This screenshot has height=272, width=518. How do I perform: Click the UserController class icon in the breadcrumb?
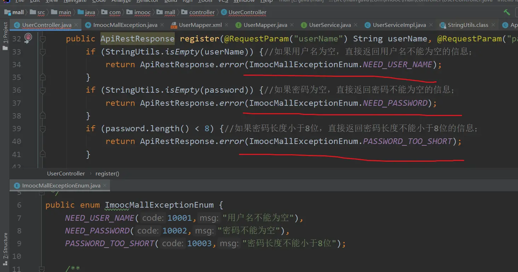pyautogui.click(x=224, y=12)
